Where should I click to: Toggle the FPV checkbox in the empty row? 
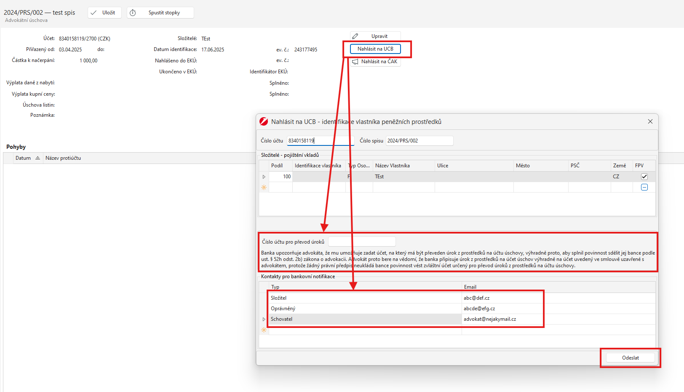coord(644,187)
